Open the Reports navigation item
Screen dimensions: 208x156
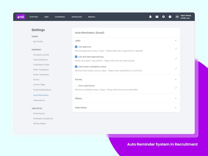tap(92, 17)
